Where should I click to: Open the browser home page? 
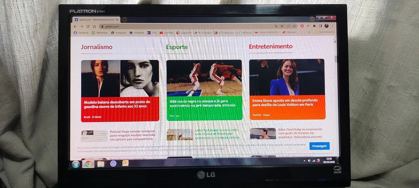94,26
